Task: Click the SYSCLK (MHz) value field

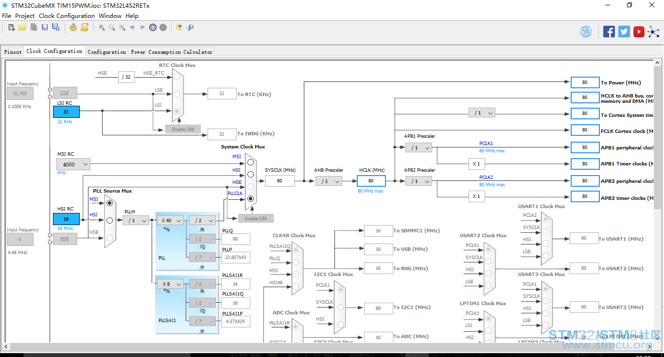Action: (280, 181)
